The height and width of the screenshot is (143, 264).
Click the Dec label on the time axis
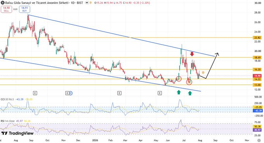tap(78, 140)
